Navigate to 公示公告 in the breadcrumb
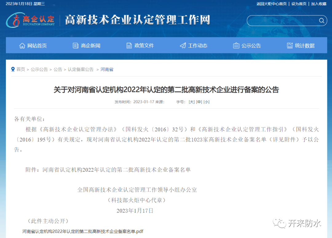This screenshot has width=332, height=238. click(x=39, y=69)
